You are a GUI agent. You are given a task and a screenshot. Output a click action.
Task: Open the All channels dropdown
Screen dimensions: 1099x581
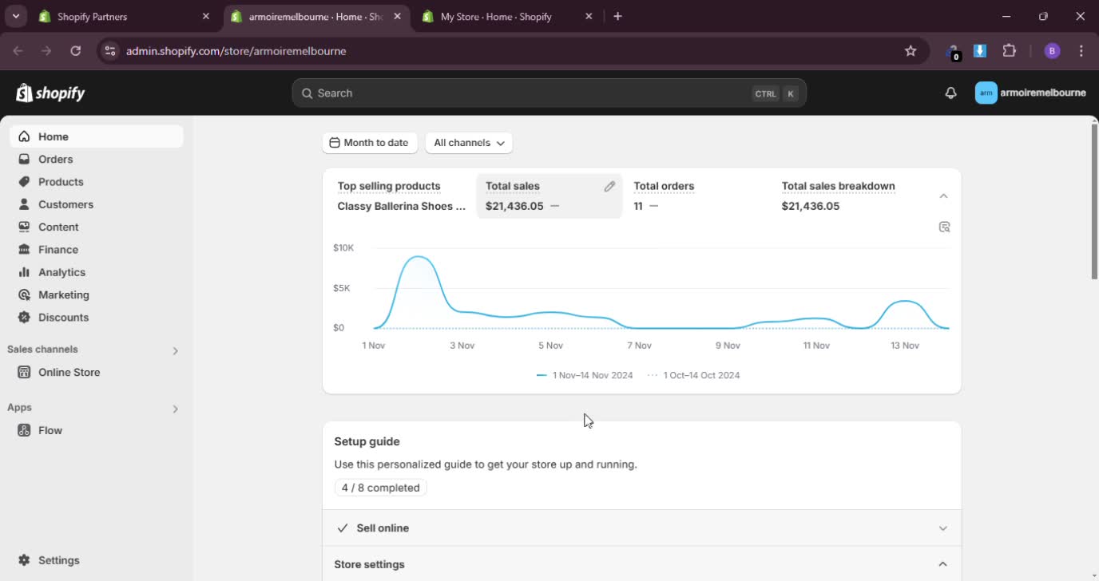coord(469,143)
